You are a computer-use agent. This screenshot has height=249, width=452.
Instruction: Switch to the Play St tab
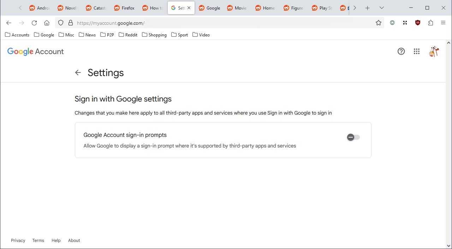[x=322, y=8]
